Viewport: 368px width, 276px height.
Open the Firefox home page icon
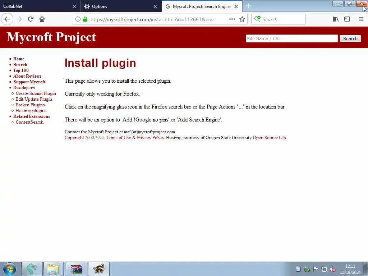point(42,19)
